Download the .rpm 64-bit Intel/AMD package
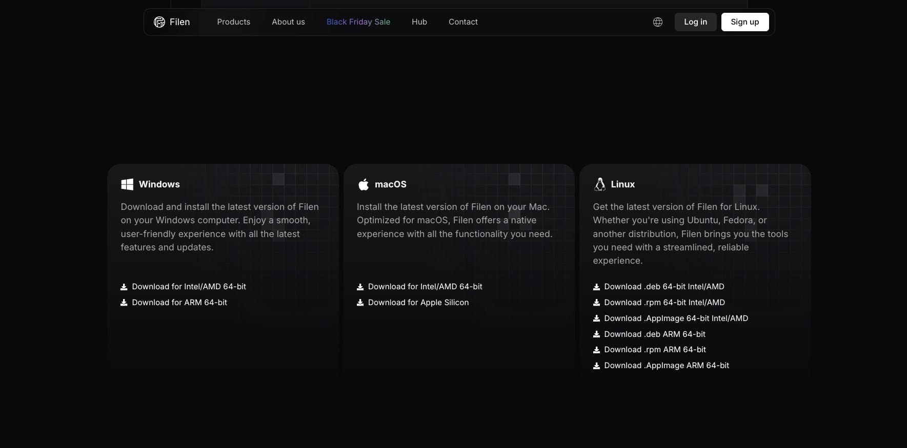 [x=664, y=303]
